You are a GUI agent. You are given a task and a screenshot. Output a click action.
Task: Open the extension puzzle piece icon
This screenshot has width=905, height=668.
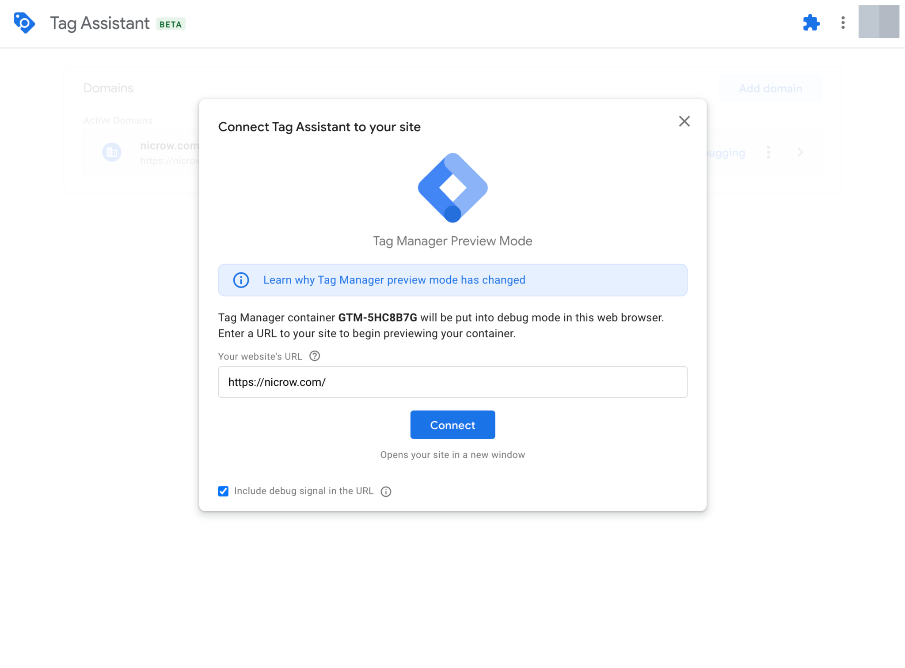(811, 23)
